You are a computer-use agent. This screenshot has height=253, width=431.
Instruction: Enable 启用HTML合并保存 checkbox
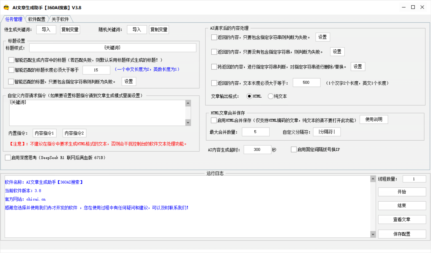click(214, 120)
